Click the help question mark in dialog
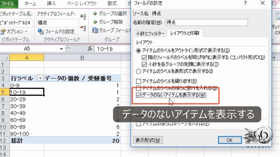Screen dimensions: 280x157 pos(245,3)
